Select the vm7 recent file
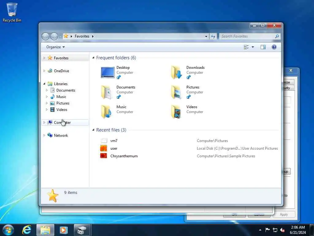This screenshot has width=314, height=236. 114,141
